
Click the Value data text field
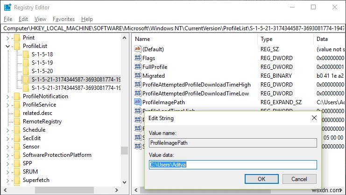tap(233, 164)
